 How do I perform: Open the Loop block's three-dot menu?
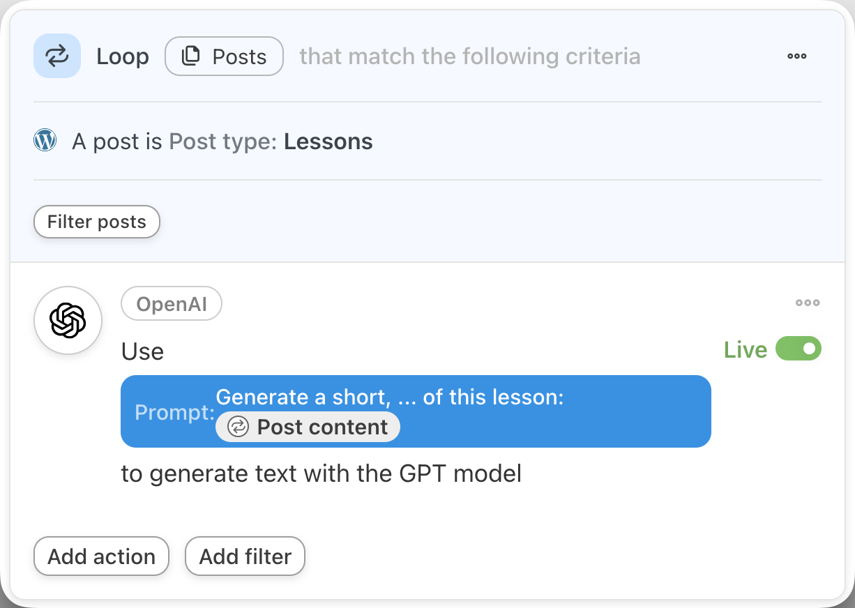pos(796,56)
